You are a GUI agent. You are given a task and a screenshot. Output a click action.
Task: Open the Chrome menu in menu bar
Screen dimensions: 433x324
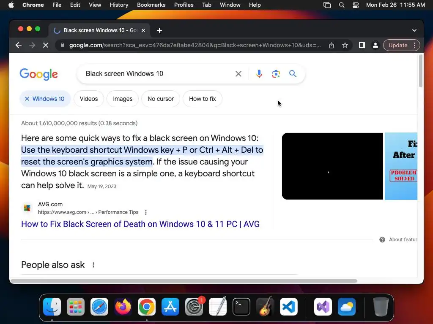(33, 5)
